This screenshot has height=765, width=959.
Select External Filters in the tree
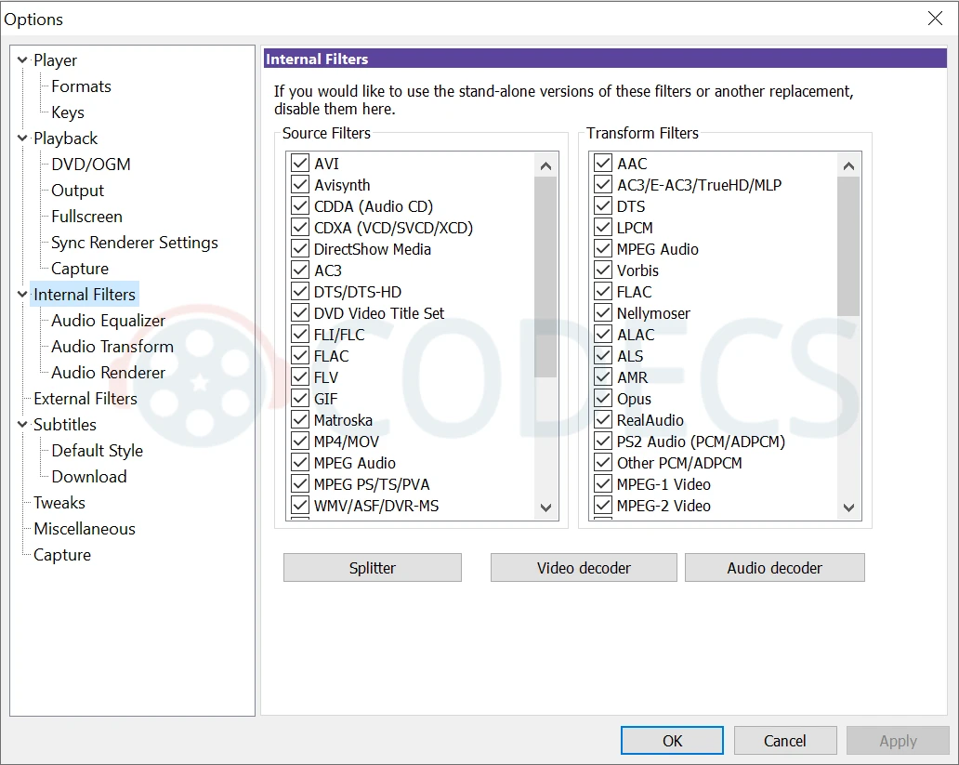pos(85,399)
